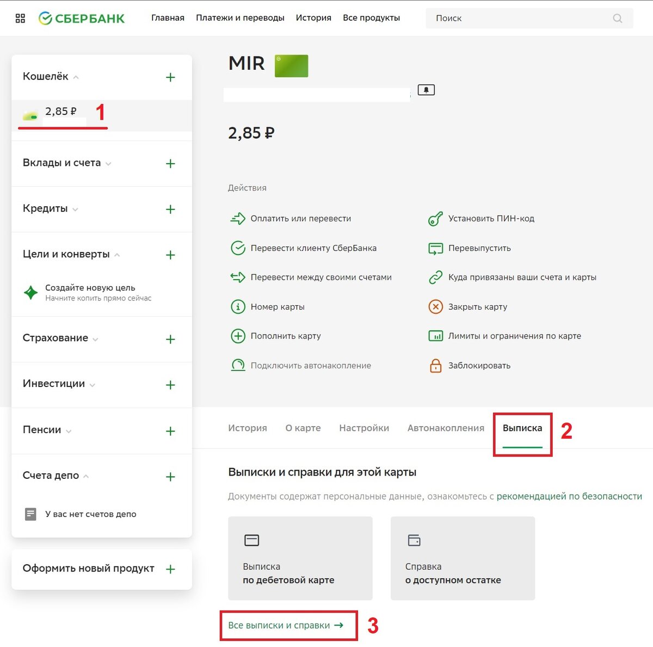The height and width of the screenshot is (647, 653).
Task: Click the Заблокировать label
Action: click(479, 366)
